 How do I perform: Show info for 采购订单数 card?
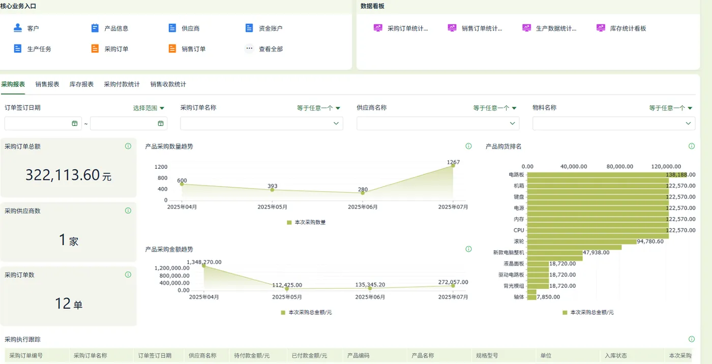pyautogui.click(x=128, y=275)
